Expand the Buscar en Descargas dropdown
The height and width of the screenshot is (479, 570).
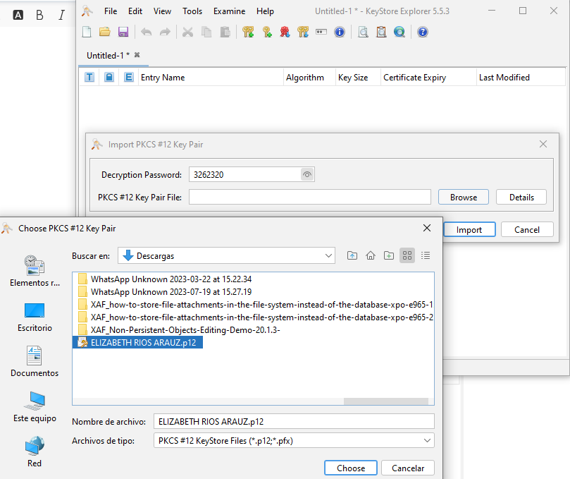tap(328, 255)
